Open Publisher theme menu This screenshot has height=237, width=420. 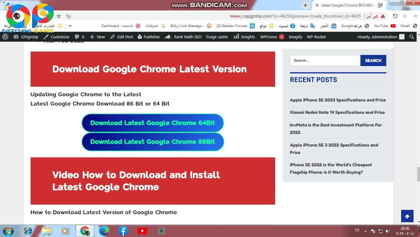pyautogui.click(x=149, y=37)
